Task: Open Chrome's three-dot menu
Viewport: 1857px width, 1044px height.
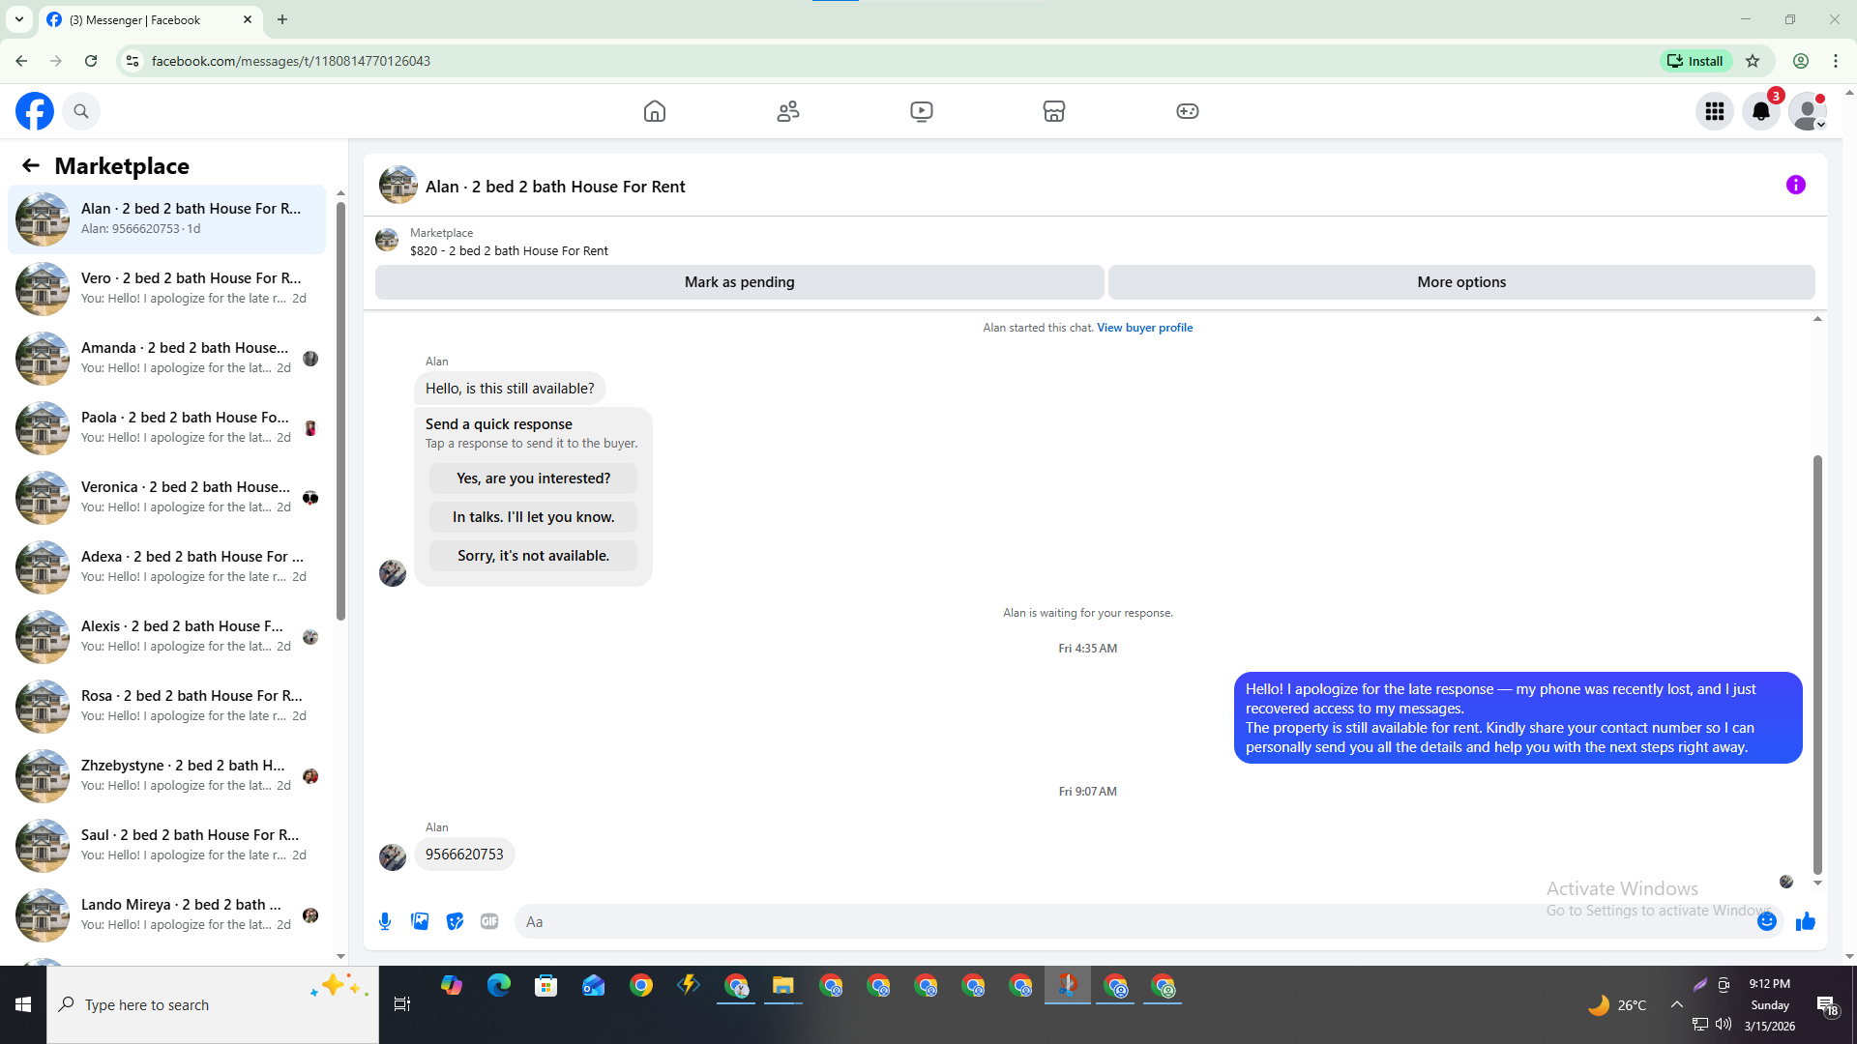Action: (1836, 61)
